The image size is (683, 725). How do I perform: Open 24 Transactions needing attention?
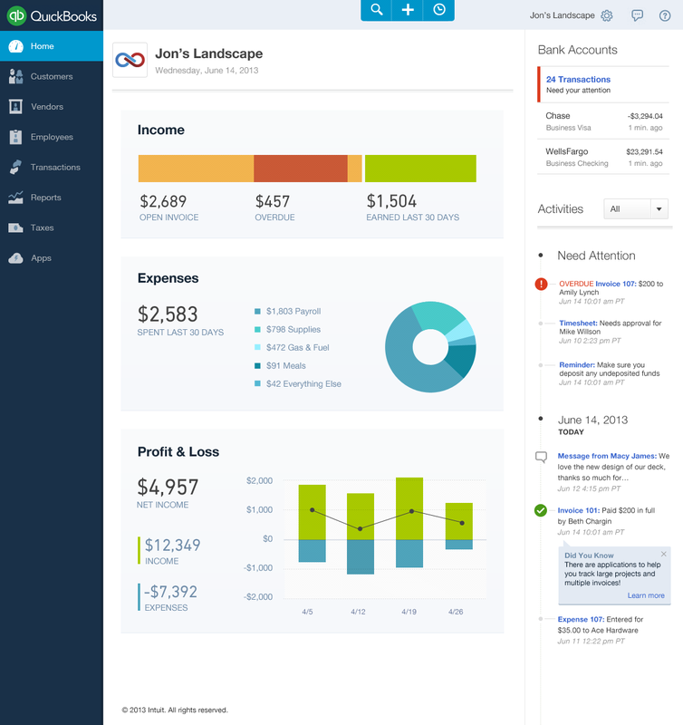pos(578,80)
